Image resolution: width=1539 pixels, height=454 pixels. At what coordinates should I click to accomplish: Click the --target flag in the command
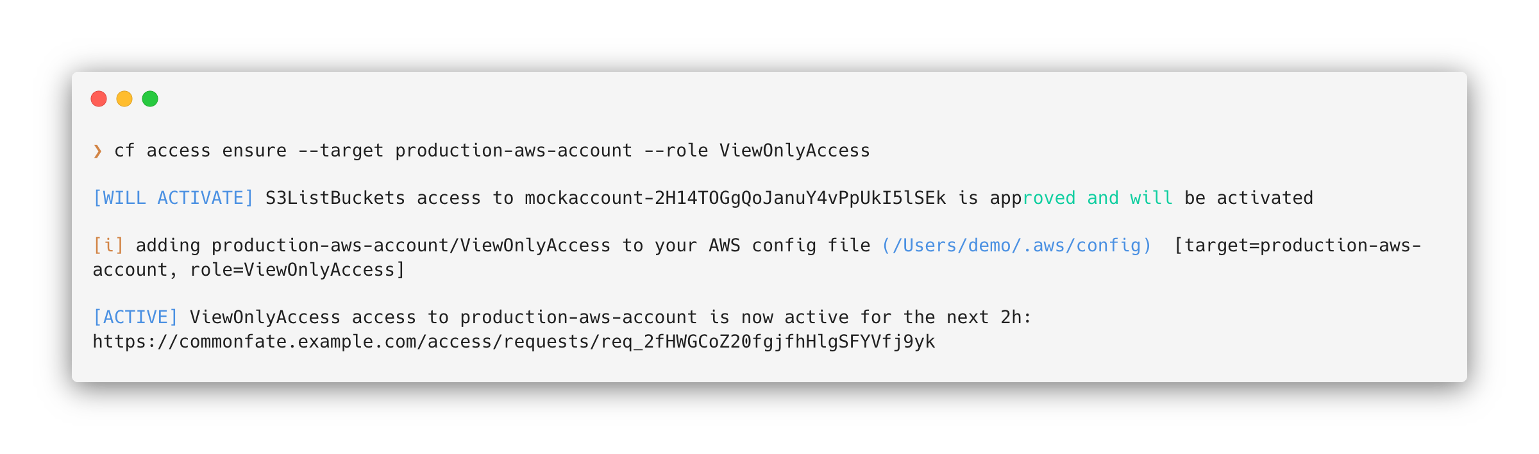[341, 151]
